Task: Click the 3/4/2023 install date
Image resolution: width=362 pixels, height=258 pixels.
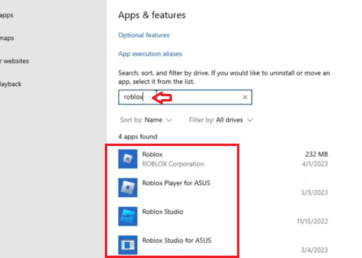Action: [314, 250]
